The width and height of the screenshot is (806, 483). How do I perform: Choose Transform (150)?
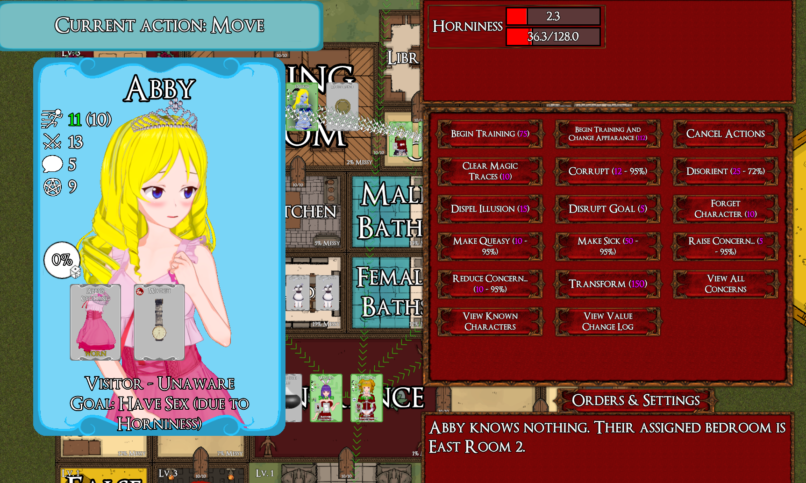point(607,284)
